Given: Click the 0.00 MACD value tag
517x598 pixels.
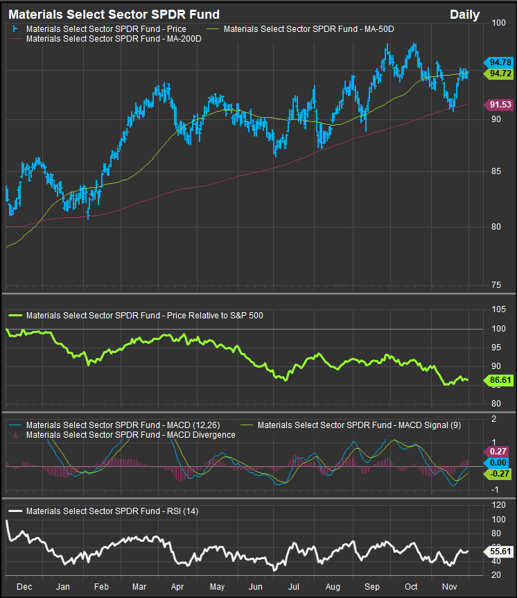Looking at the screenshot, I should (x=496, y=463).
